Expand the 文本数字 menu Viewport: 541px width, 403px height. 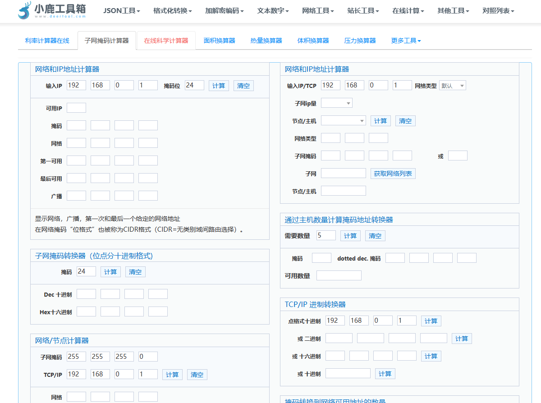(273, 11)
